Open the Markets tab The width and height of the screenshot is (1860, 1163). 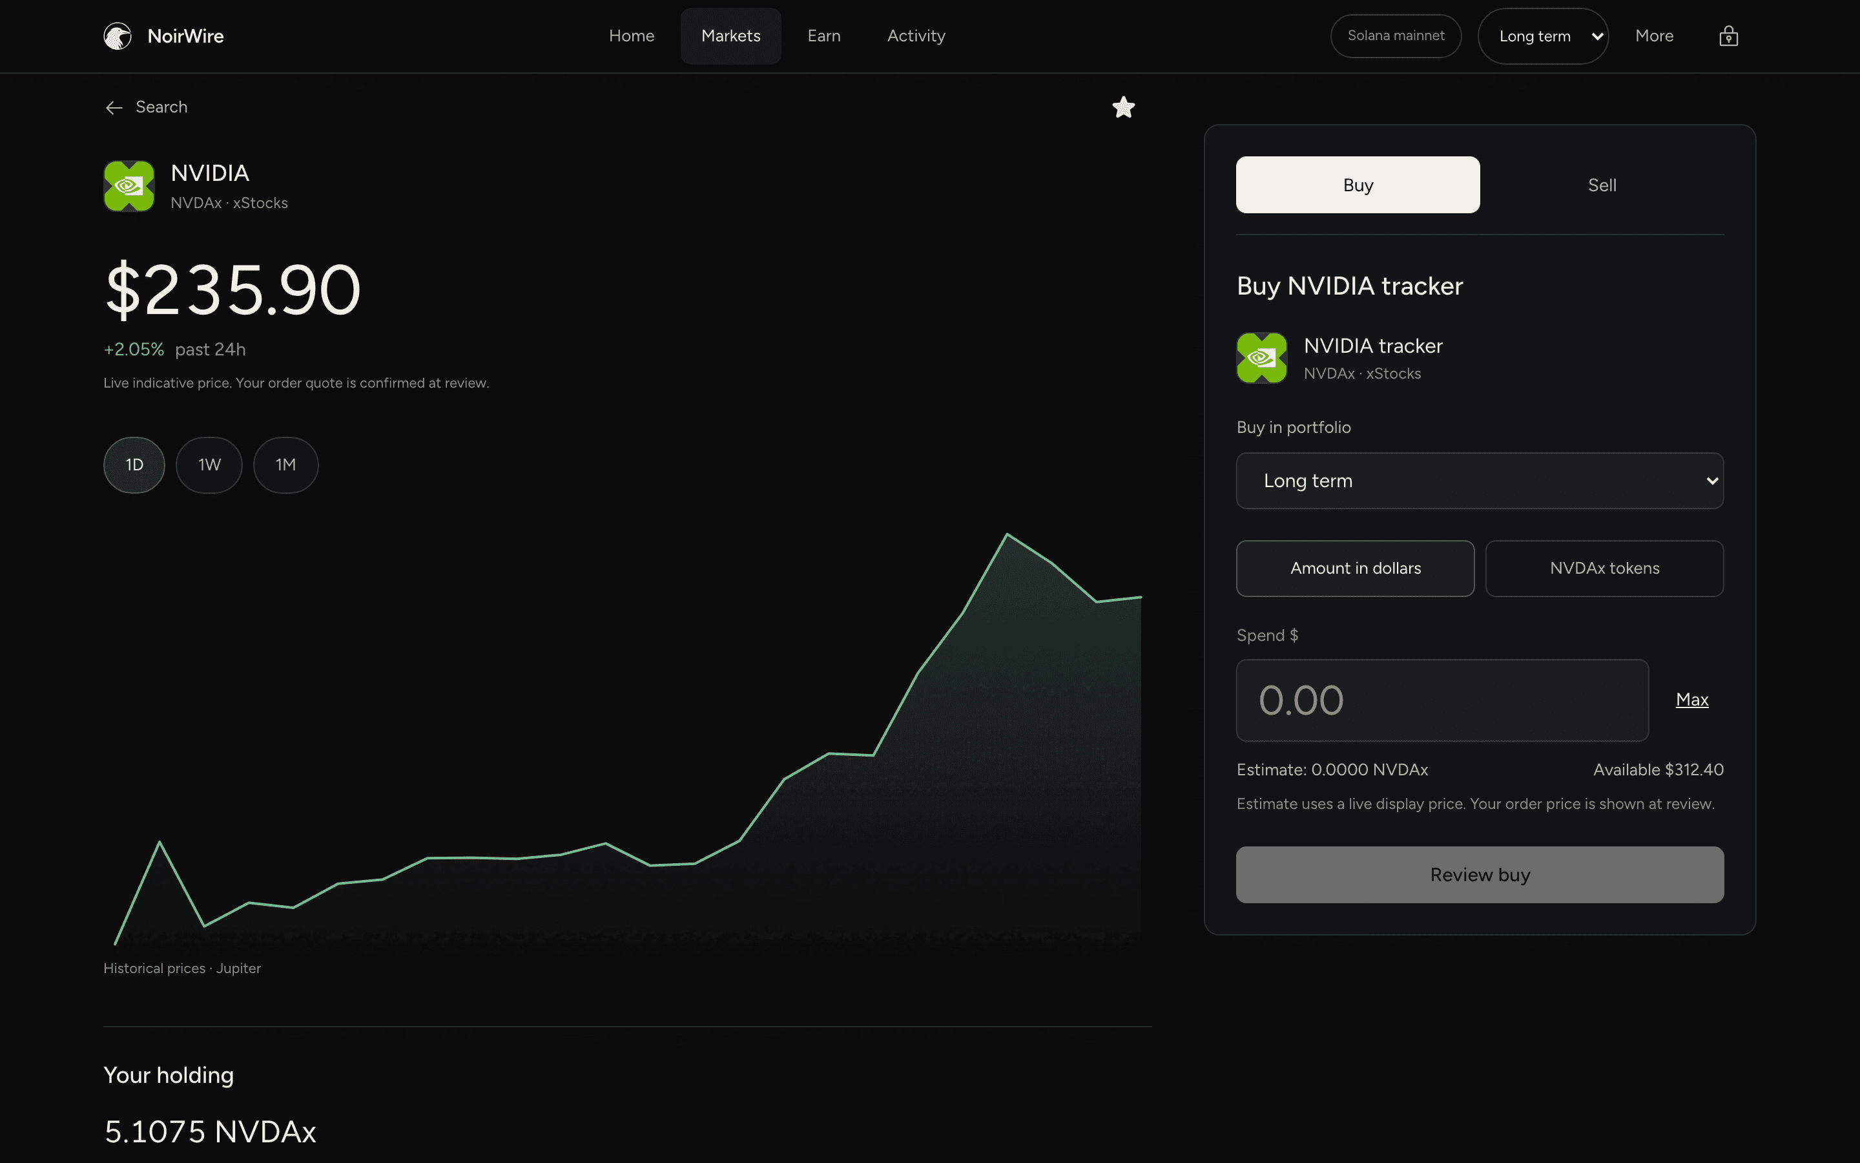click(730, 36)
